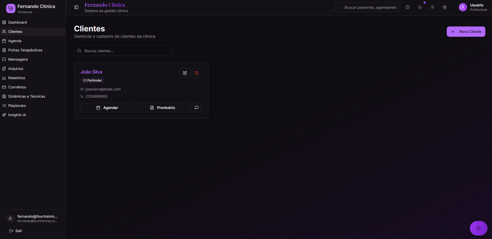Open Prontuário for João Silva
492x239 pixels.
(162, 108)
